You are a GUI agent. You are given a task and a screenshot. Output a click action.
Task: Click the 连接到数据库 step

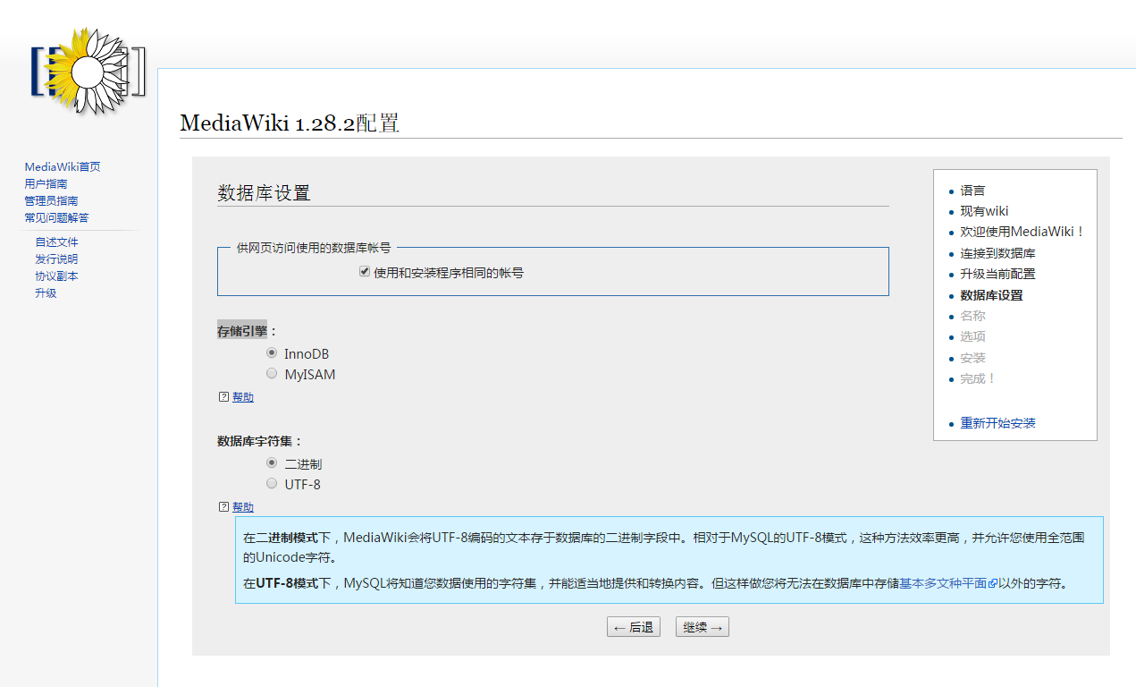coord(997,253)
